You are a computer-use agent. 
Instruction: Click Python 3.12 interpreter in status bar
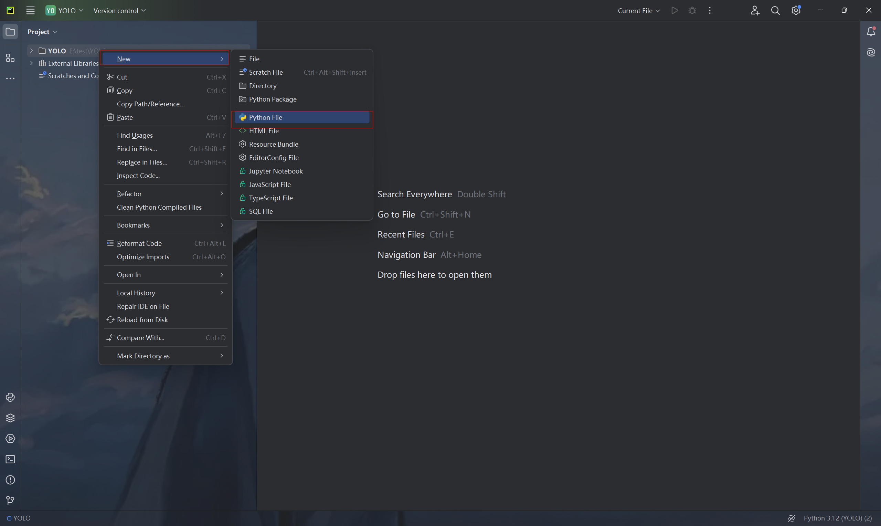click(x=837, y=518)
